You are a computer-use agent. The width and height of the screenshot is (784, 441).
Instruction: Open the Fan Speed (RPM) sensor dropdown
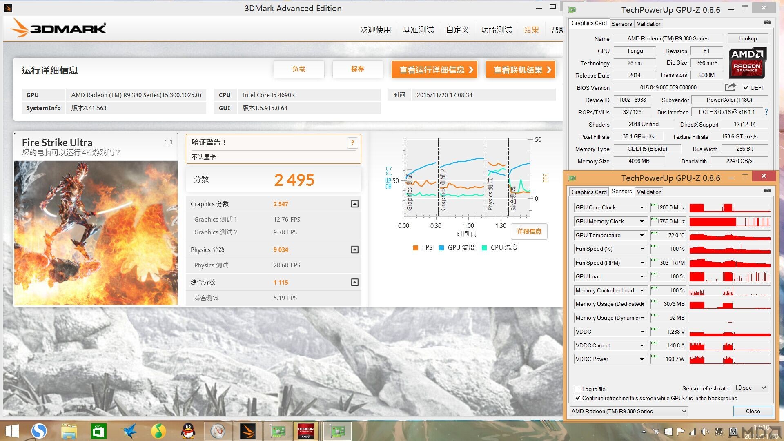[642, 263]
